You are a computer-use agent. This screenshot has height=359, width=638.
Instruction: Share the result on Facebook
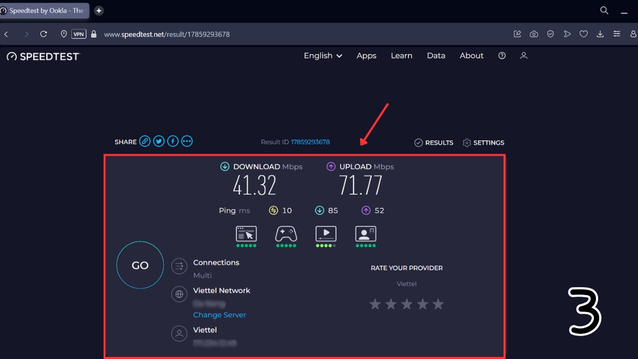[172, 141]
